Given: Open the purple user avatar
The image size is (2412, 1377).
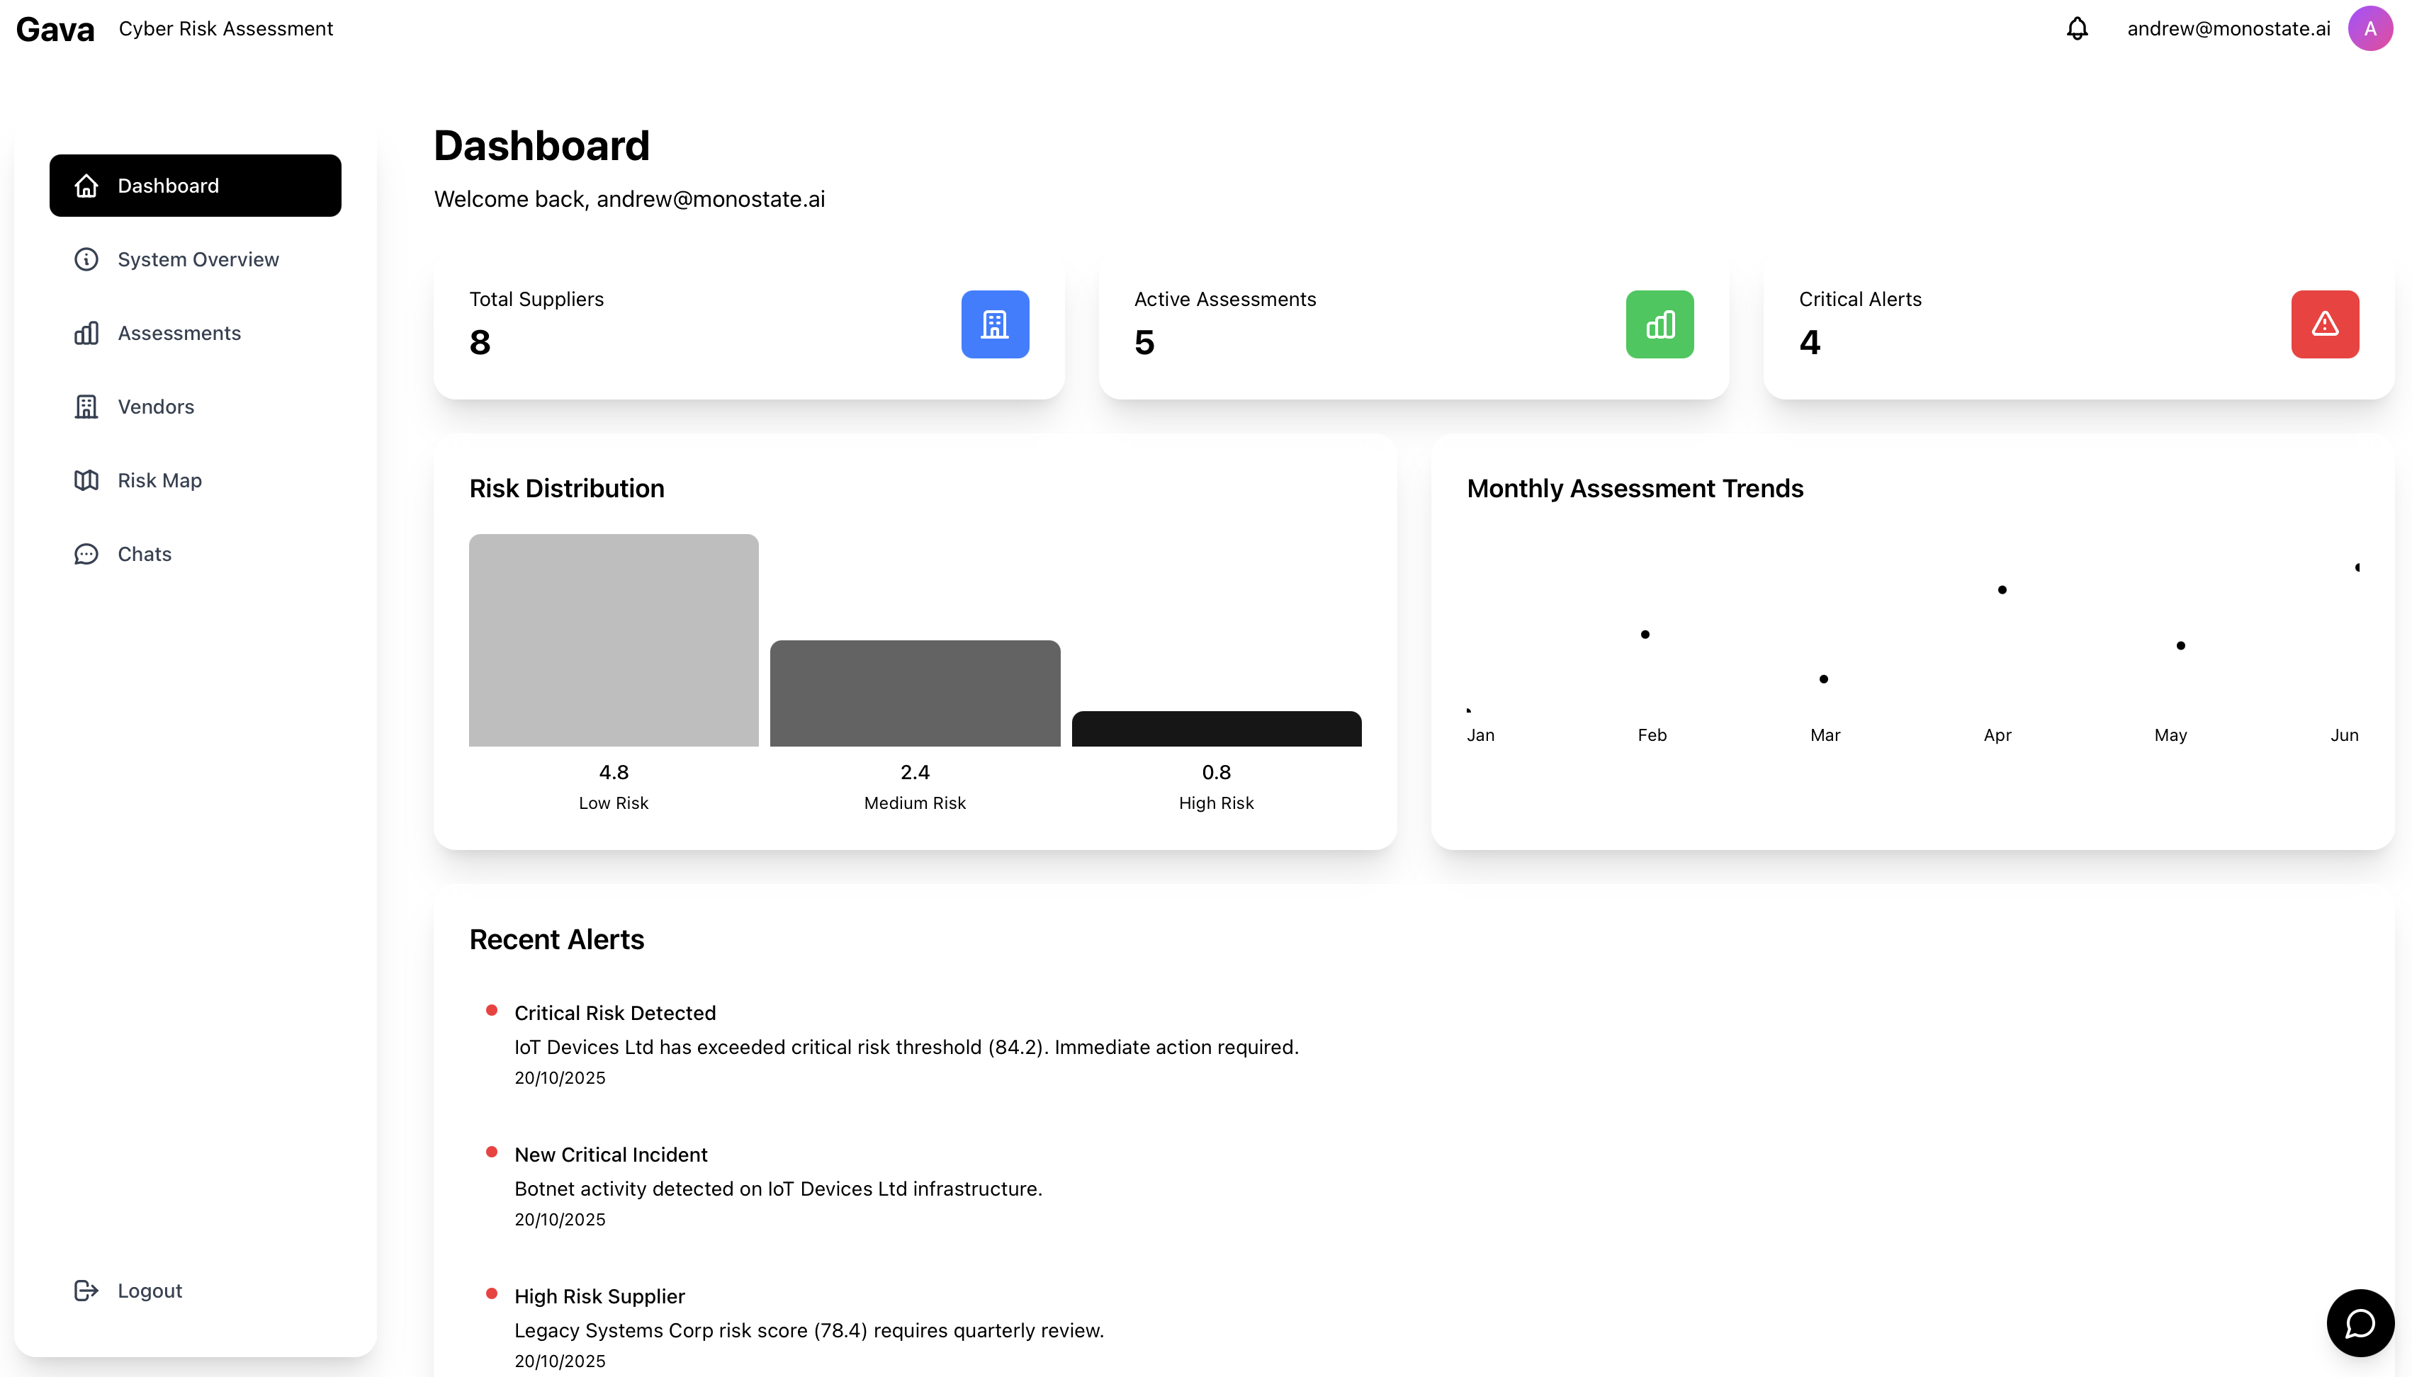Looking at the screenshot, I should tap(2369, 28).
